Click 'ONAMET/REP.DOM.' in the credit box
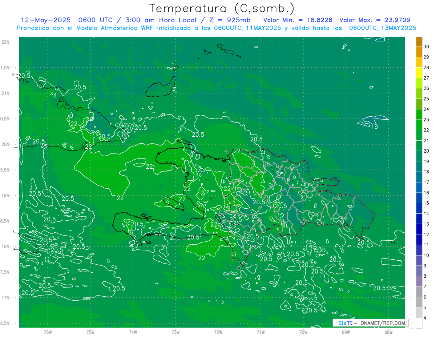 pyautogui.click(x=383, y=323)
